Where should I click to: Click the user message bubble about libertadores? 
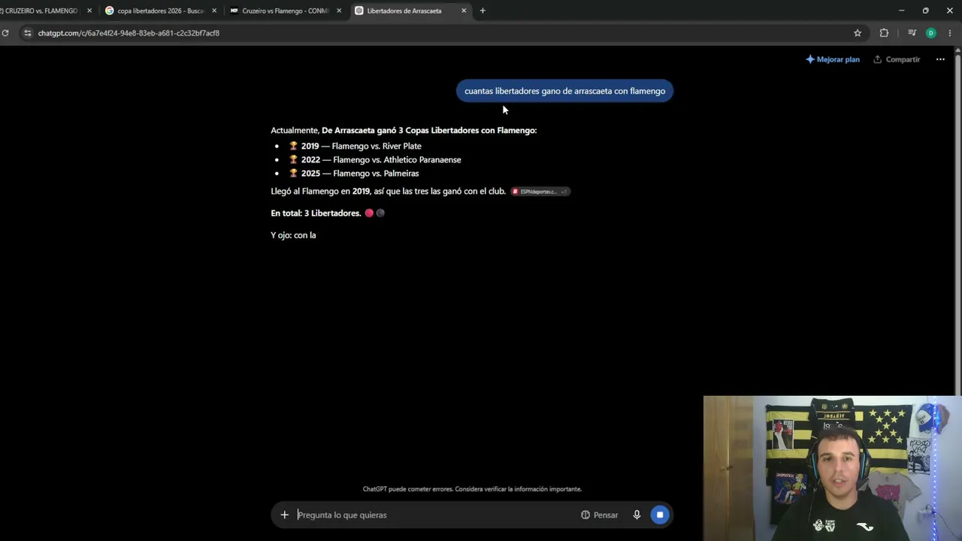[x=564, y=91]
